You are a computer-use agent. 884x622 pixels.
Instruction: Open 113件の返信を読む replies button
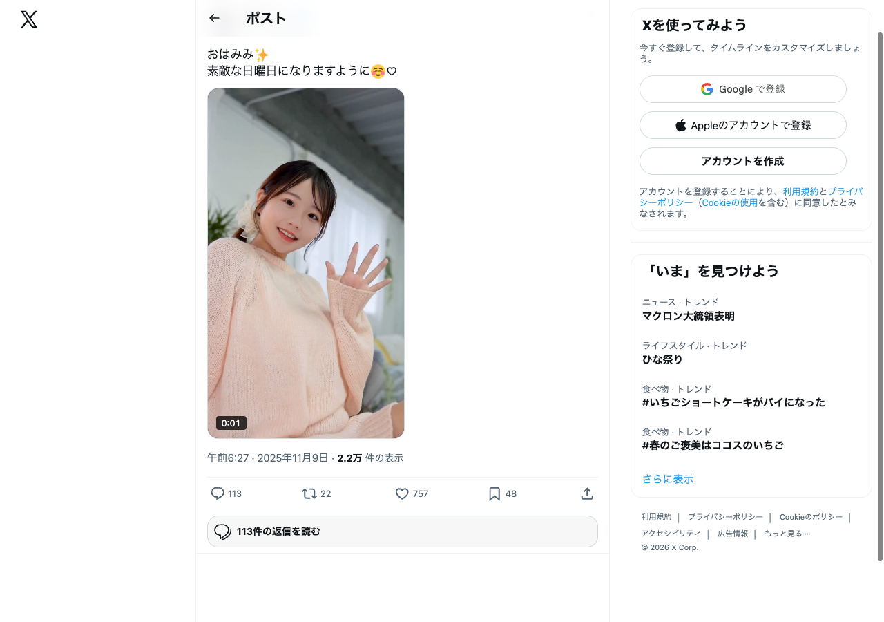pyautogui.click(x=403, y=531)
